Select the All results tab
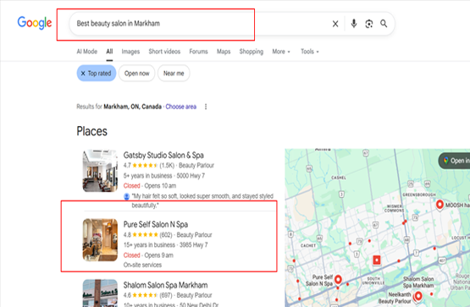 [109, 52]
